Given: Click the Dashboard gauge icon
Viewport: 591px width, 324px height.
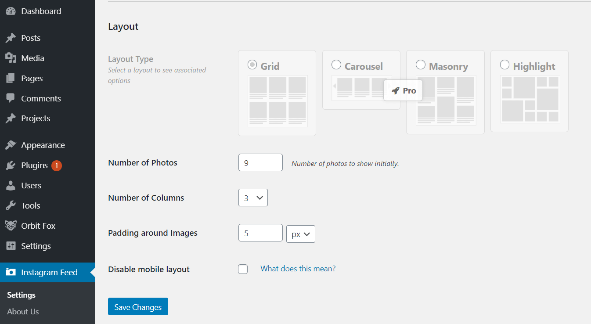Looking at the screenshot, I should [x=11, y=11].
